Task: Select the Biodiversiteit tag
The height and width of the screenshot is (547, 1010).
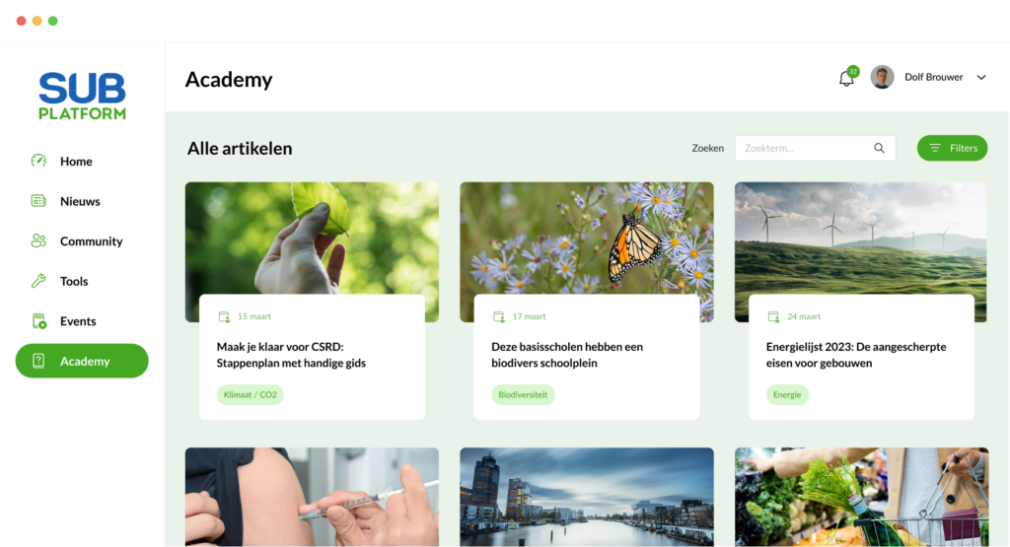Action: click(x=523, y=394)
